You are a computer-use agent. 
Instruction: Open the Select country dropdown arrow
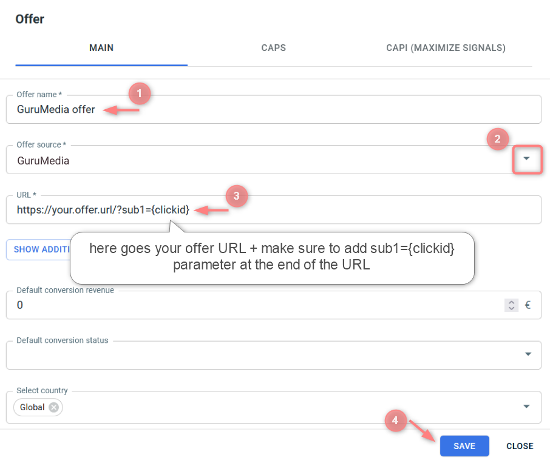coord(526,407)
